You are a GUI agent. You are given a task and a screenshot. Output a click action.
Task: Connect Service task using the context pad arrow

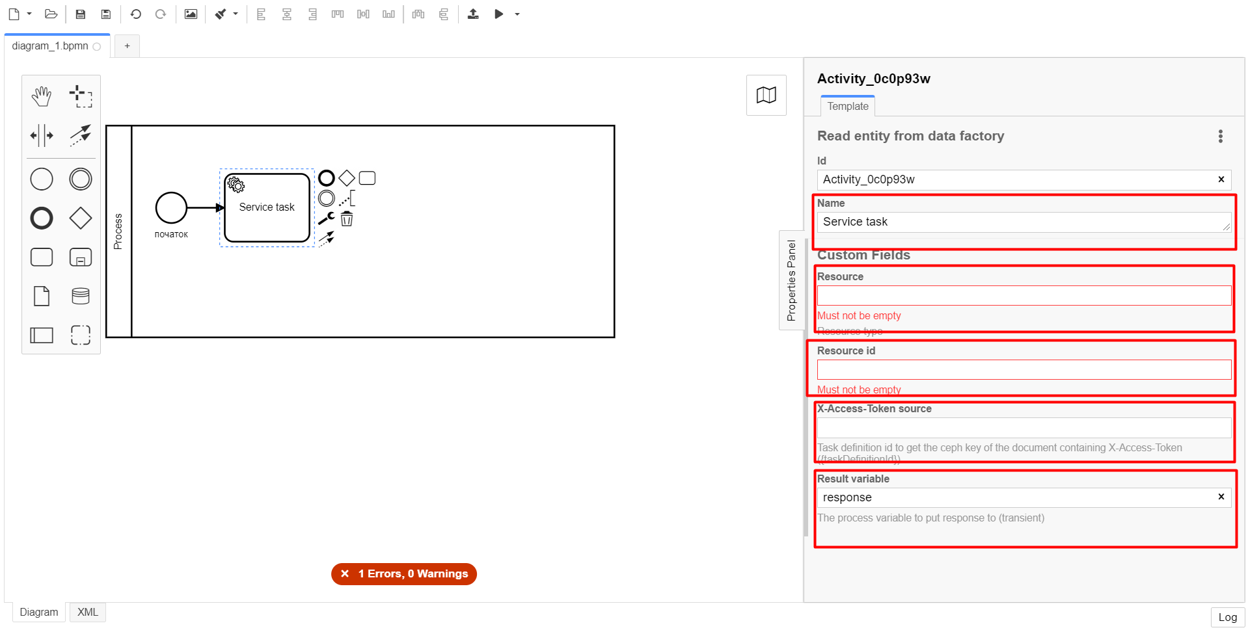tap(327, 239)
